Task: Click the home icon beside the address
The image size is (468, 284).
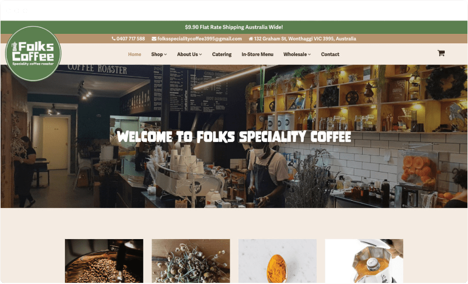Action: [251, 38]
